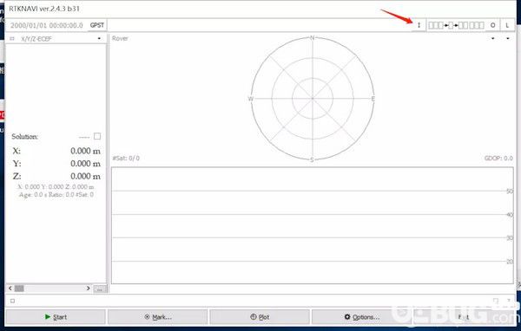Open the X/Y/Z-ECEF solution type dropdown
Screen dimensions: 521x331
coord(99,38)
